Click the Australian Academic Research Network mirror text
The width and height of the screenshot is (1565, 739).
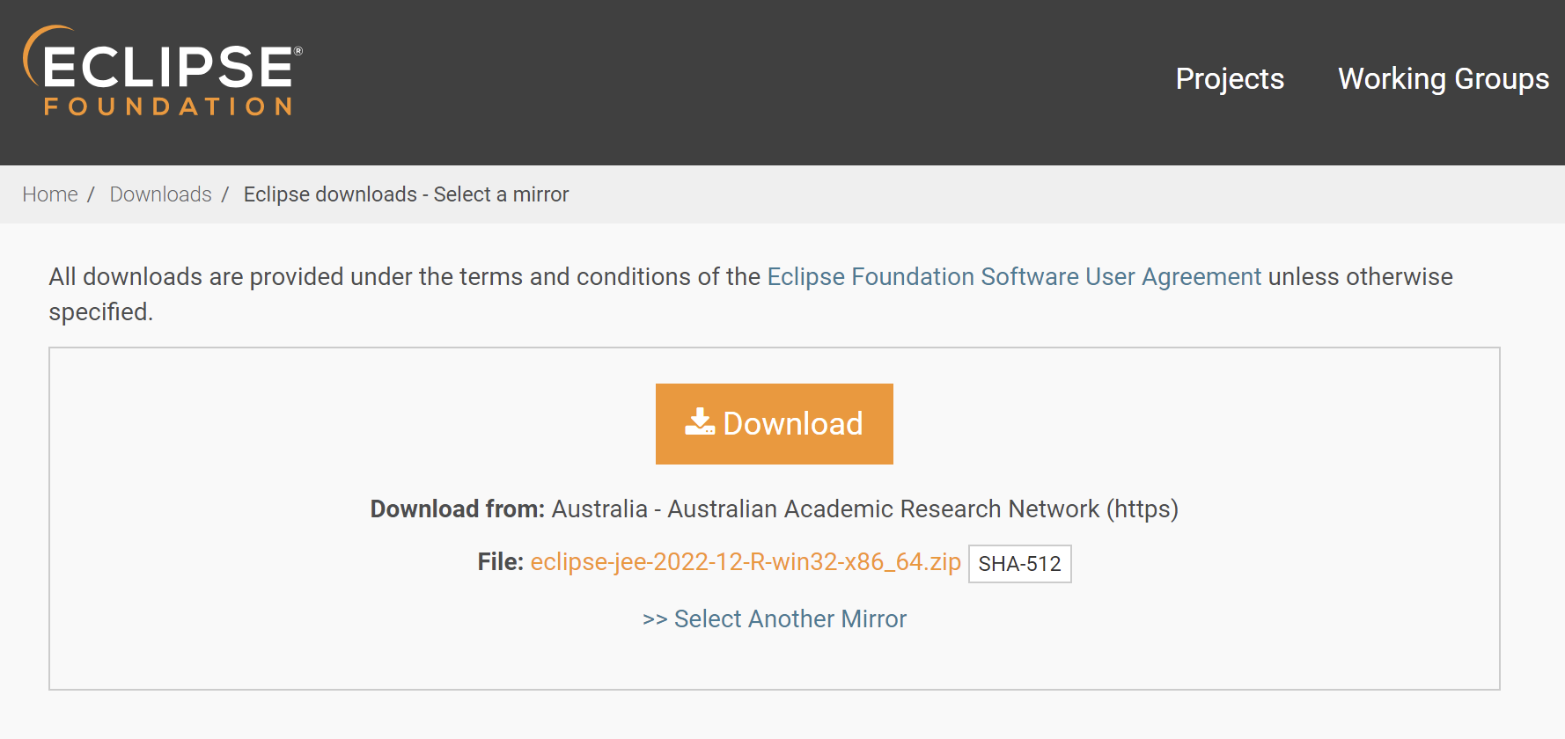864,509
